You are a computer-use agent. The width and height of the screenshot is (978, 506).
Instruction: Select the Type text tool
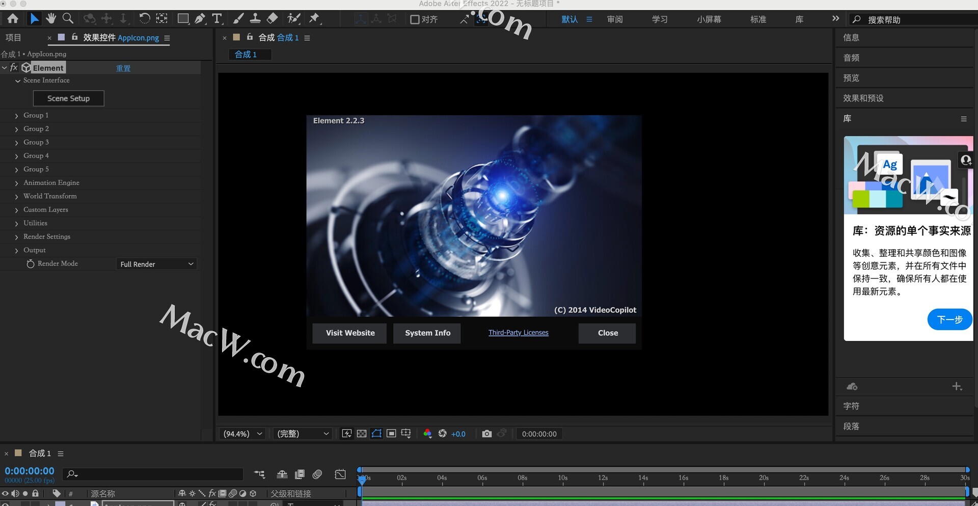pyautogui.click(x=218, y=19)
